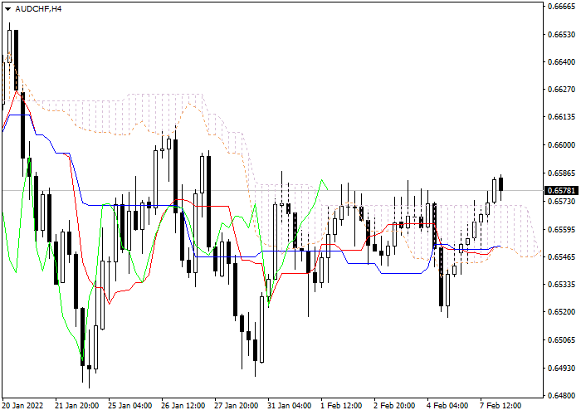Viewport: 581px width, 415px height.
Task: Click the 0.65200 price axis label
Action: point(561,312)
